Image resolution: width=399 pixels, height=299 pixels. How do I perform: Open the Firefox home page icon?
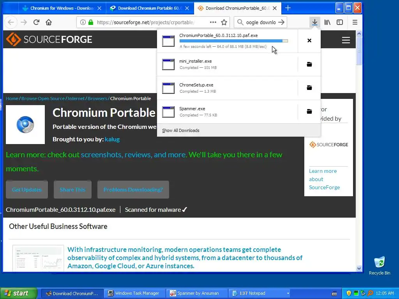(x=49, y=22)
